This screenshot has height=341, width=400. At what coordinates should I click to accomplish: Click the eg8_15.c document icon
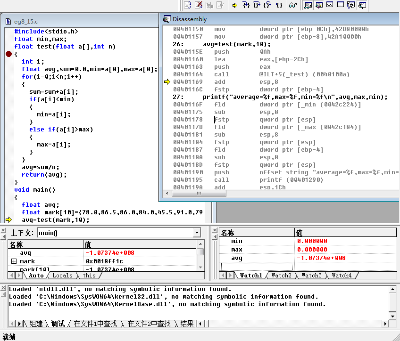8,21
